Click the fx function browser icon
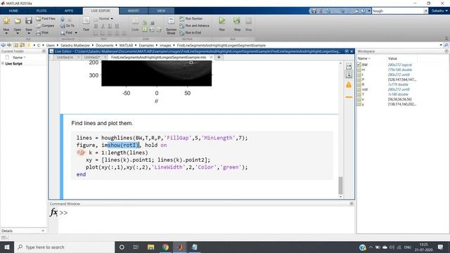This screenshot has height=253, width=450. tap(53, 212)
